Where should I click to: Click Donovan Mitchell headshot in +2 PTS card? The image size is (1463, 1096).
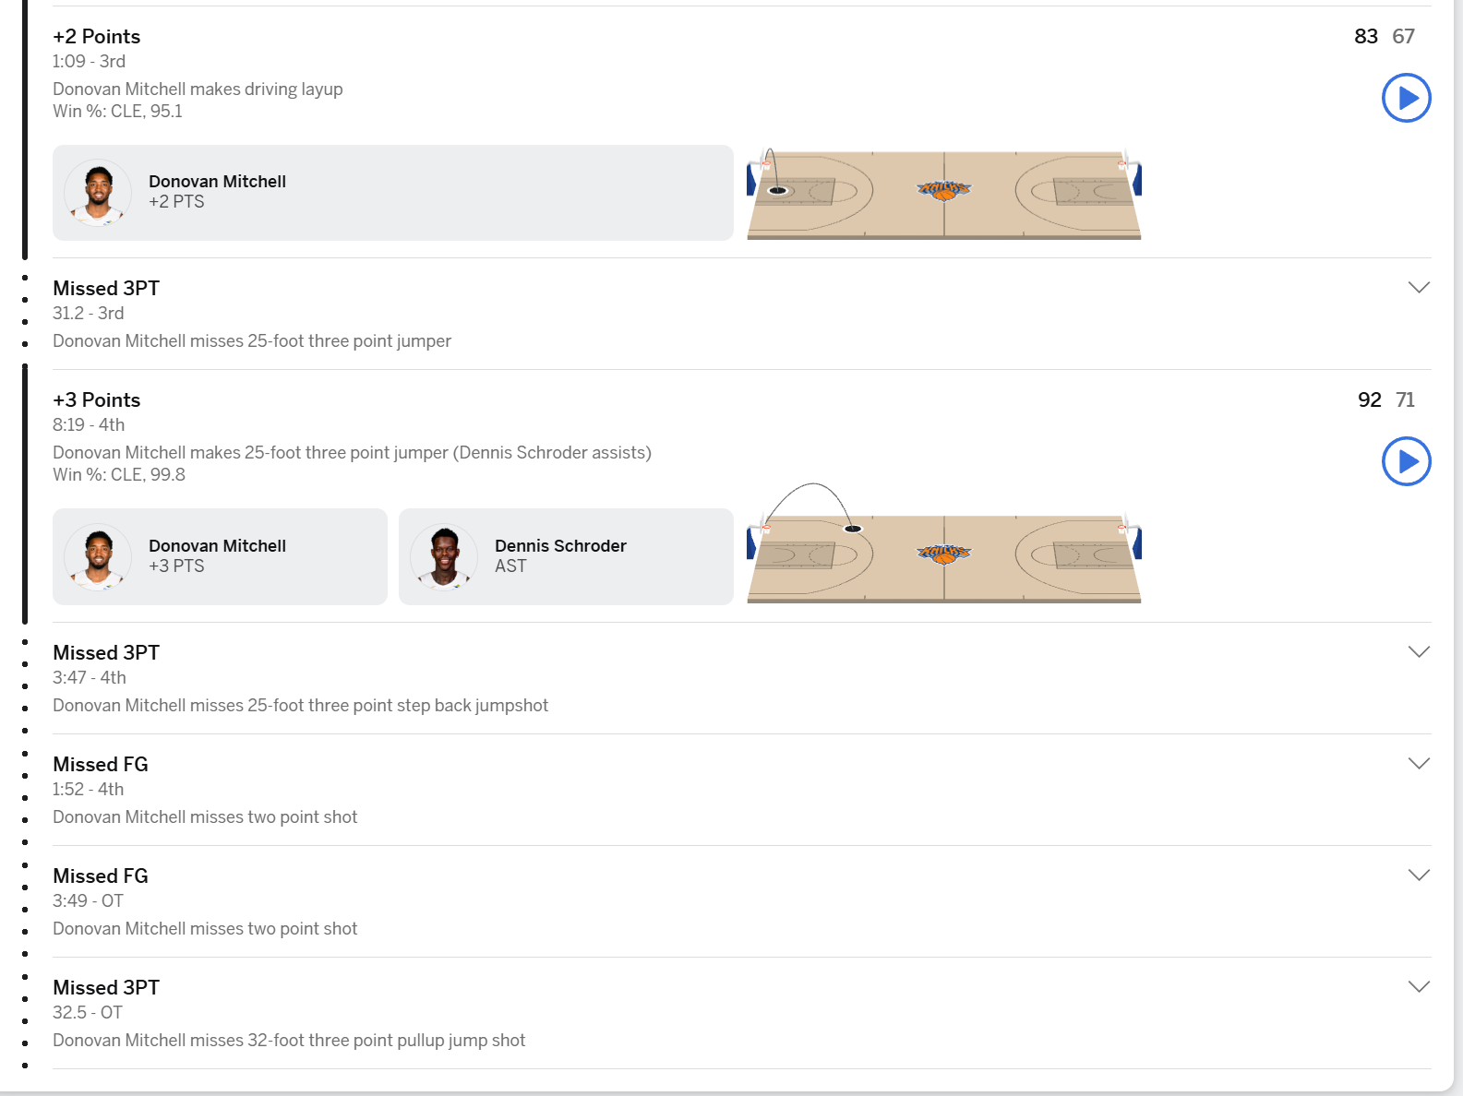(98, 193)
